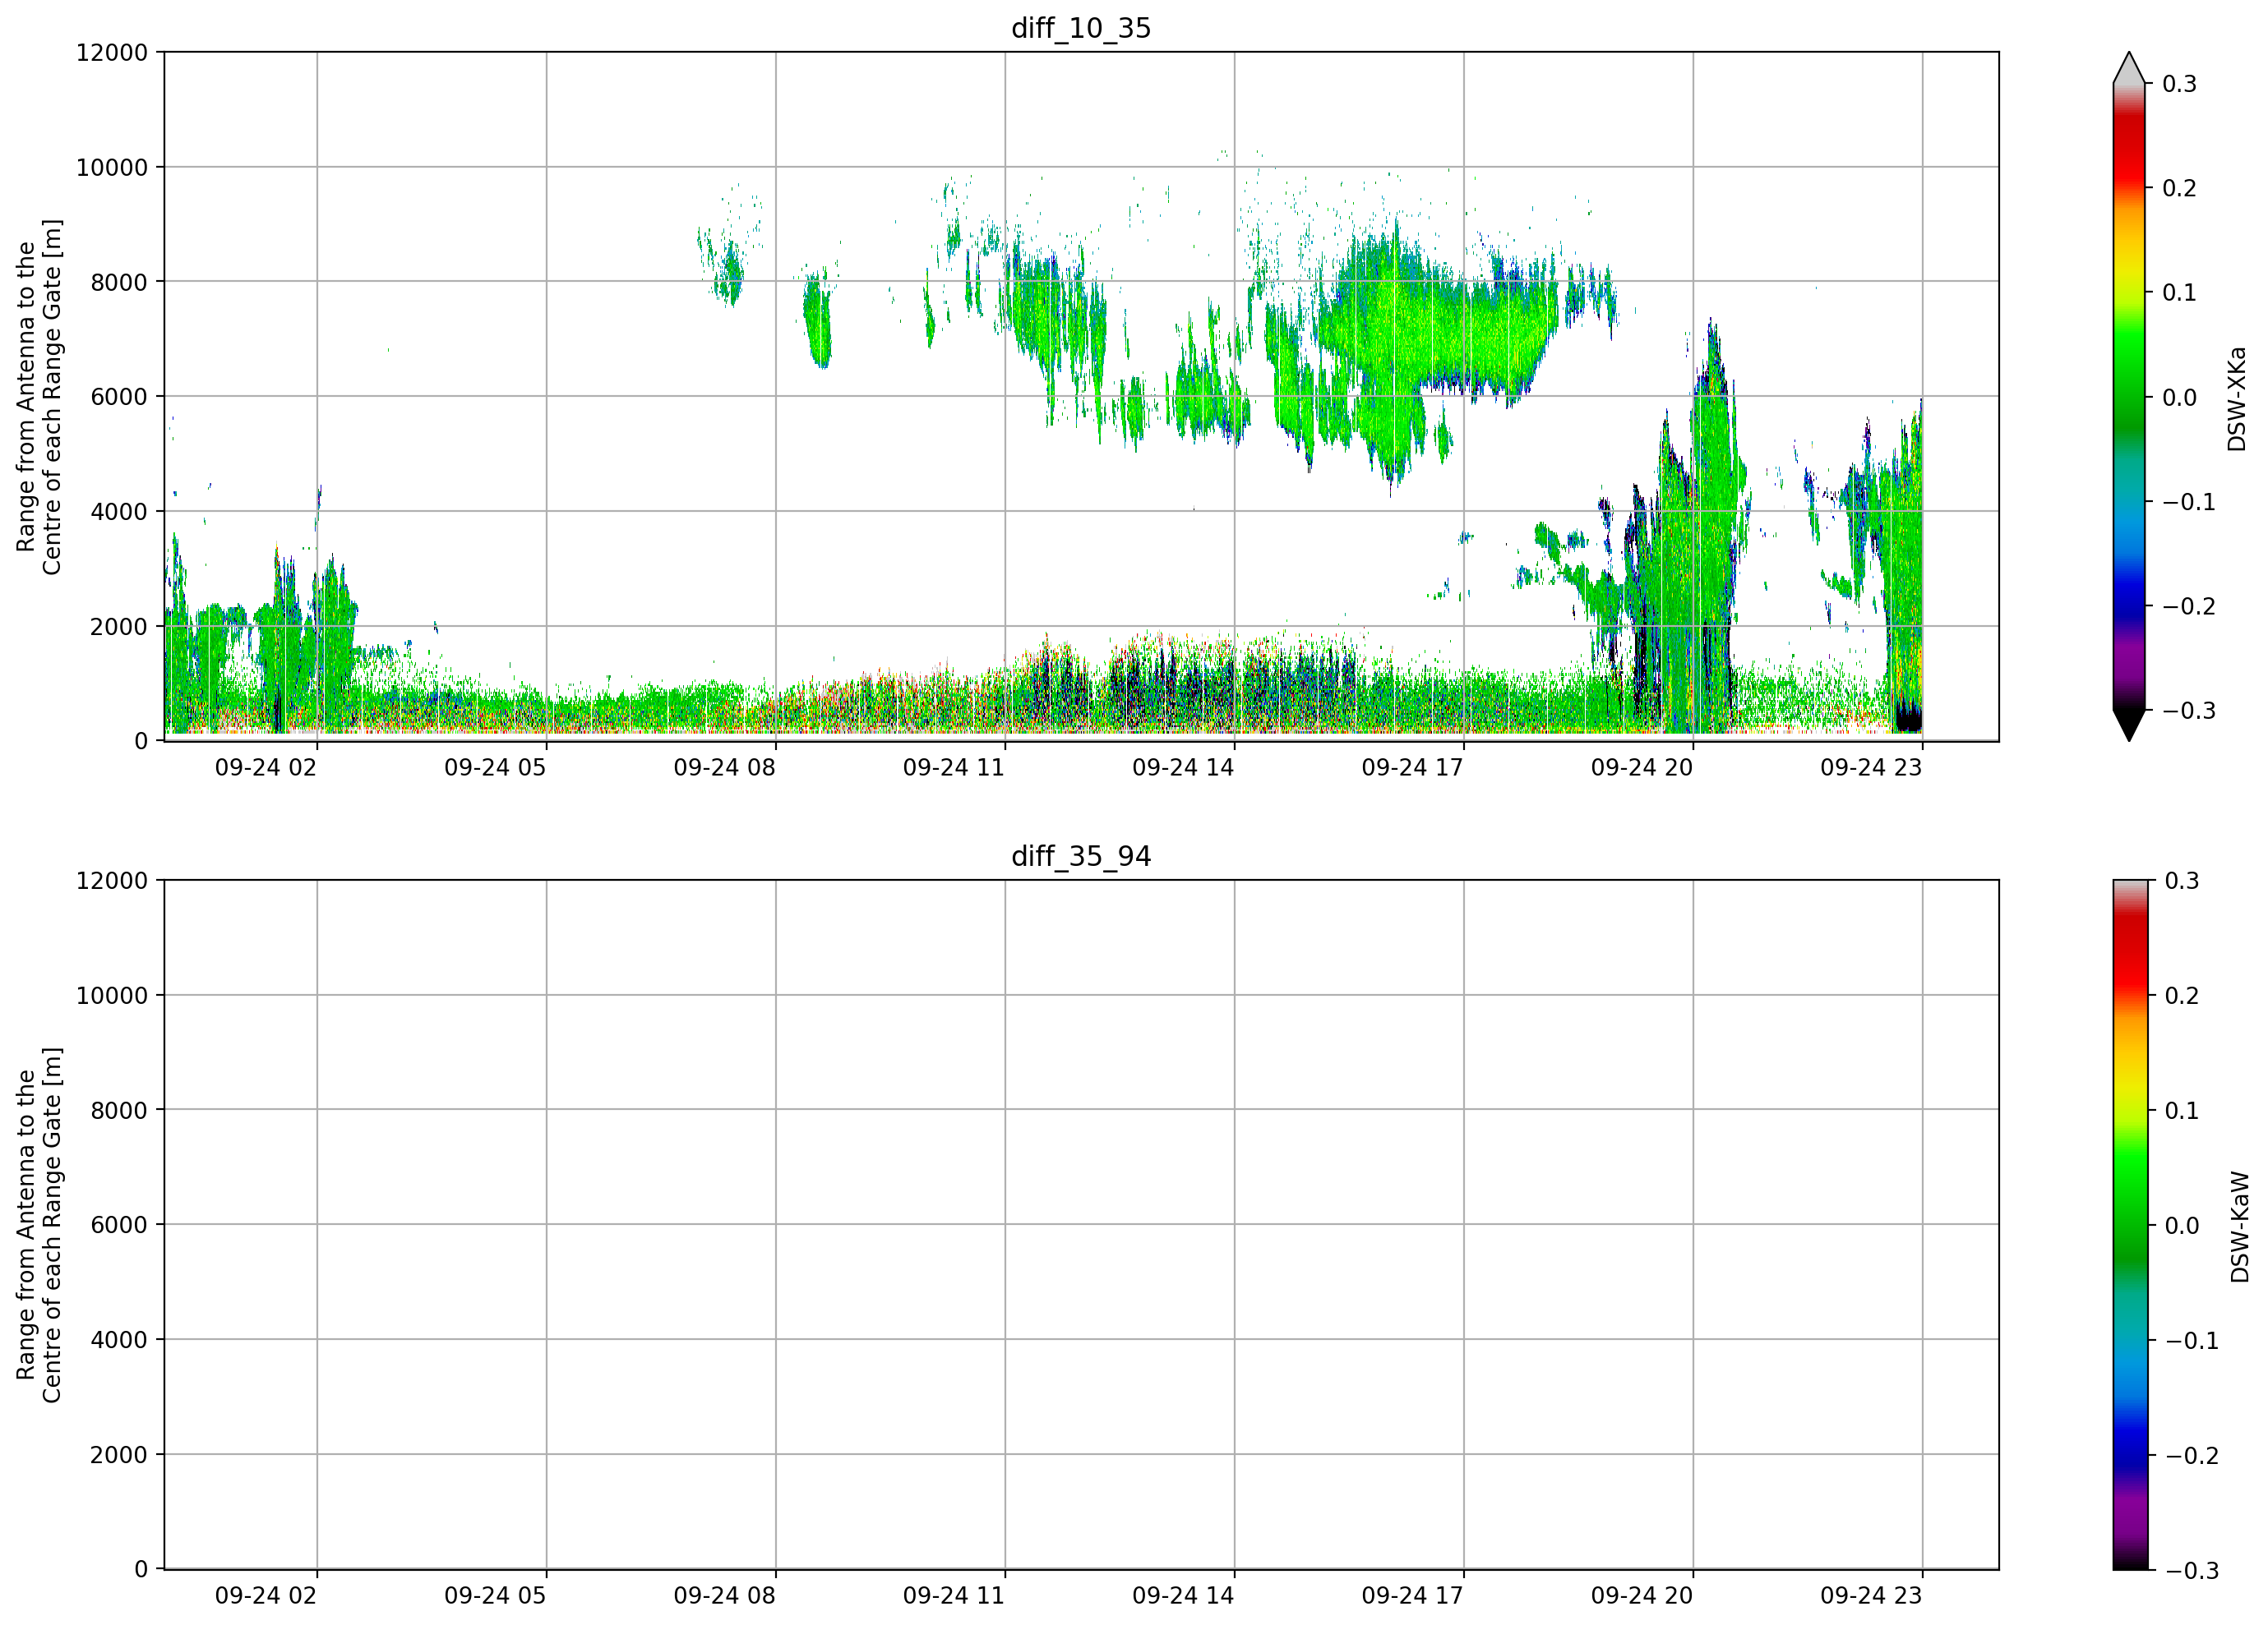Click the 12000 tick label in diff_10_35 plot
Screen dimensions: 2268x1625
click(x=112, y=52)
